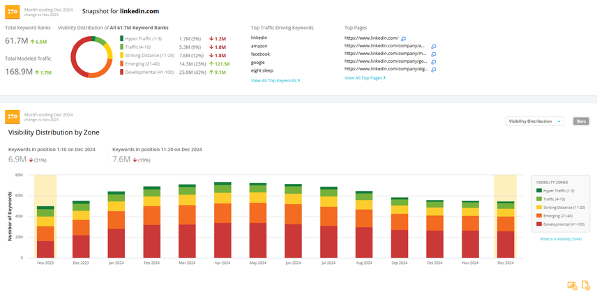Open external link icon for company/a... page
597x294 pixels.
[x=433, y=47]
